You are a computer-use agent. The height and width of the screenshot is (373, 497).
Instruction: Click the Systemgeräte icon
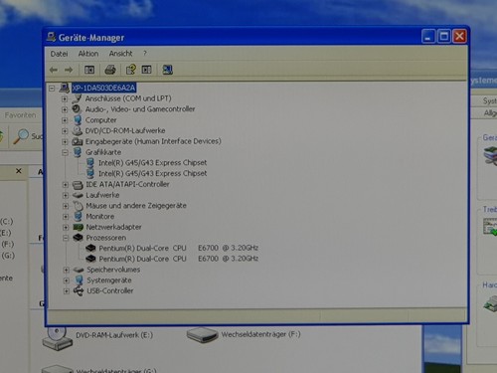pyautogui.click(x=79, y=280)
